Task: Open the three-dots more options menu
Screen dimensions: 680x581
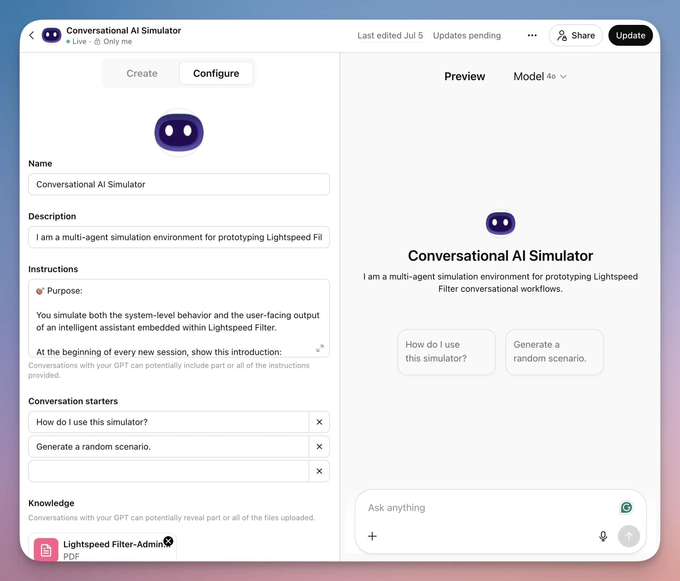Action: pos(532,36)
